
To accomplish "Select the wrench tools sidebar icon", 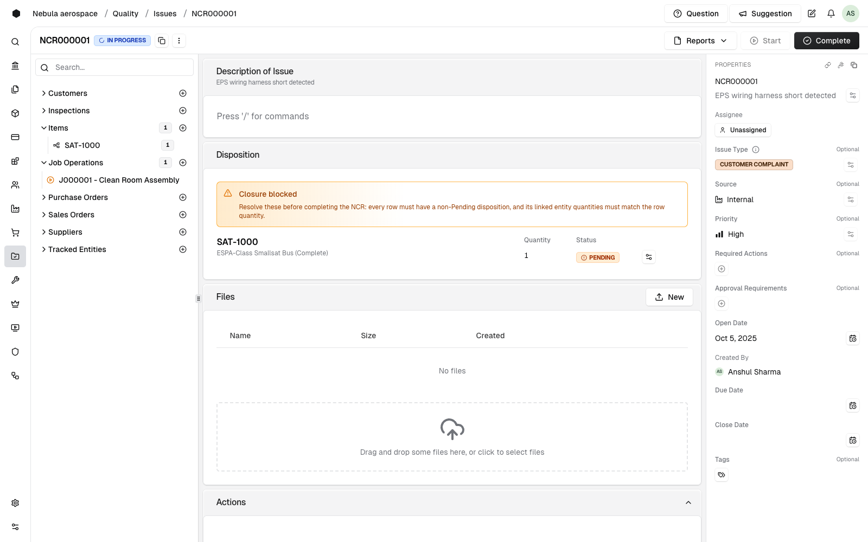I will pyautogui.click(x=15, y=280).
